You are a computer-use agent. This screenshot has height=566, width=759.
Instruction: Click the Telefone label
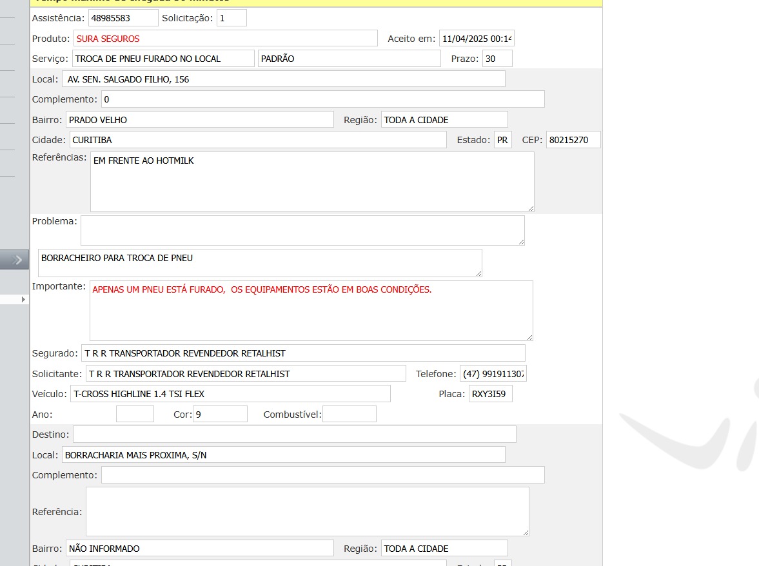point(436,373)
